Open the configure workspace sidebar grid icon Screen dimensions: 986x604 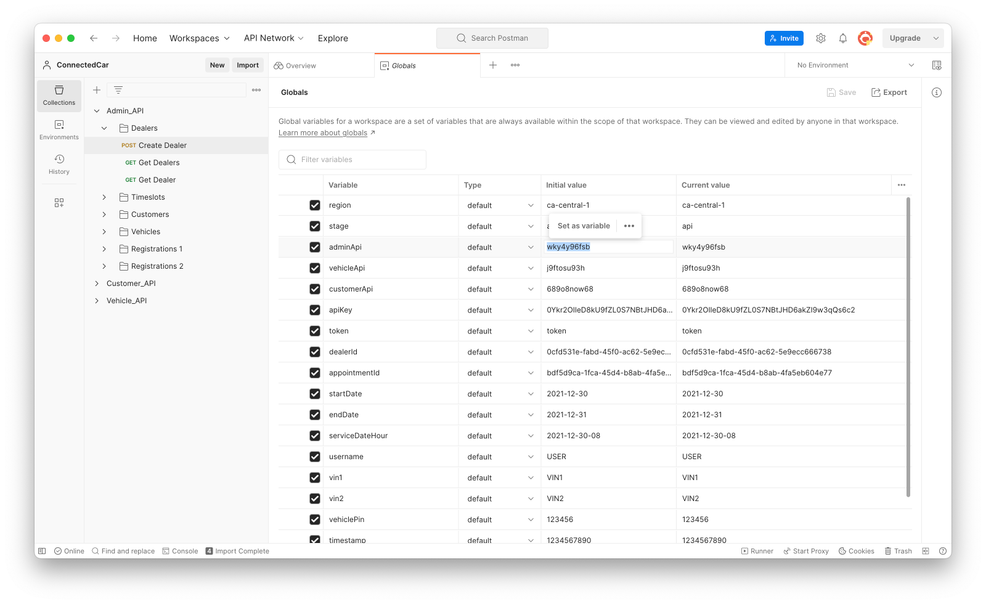[x=59, y=203]
